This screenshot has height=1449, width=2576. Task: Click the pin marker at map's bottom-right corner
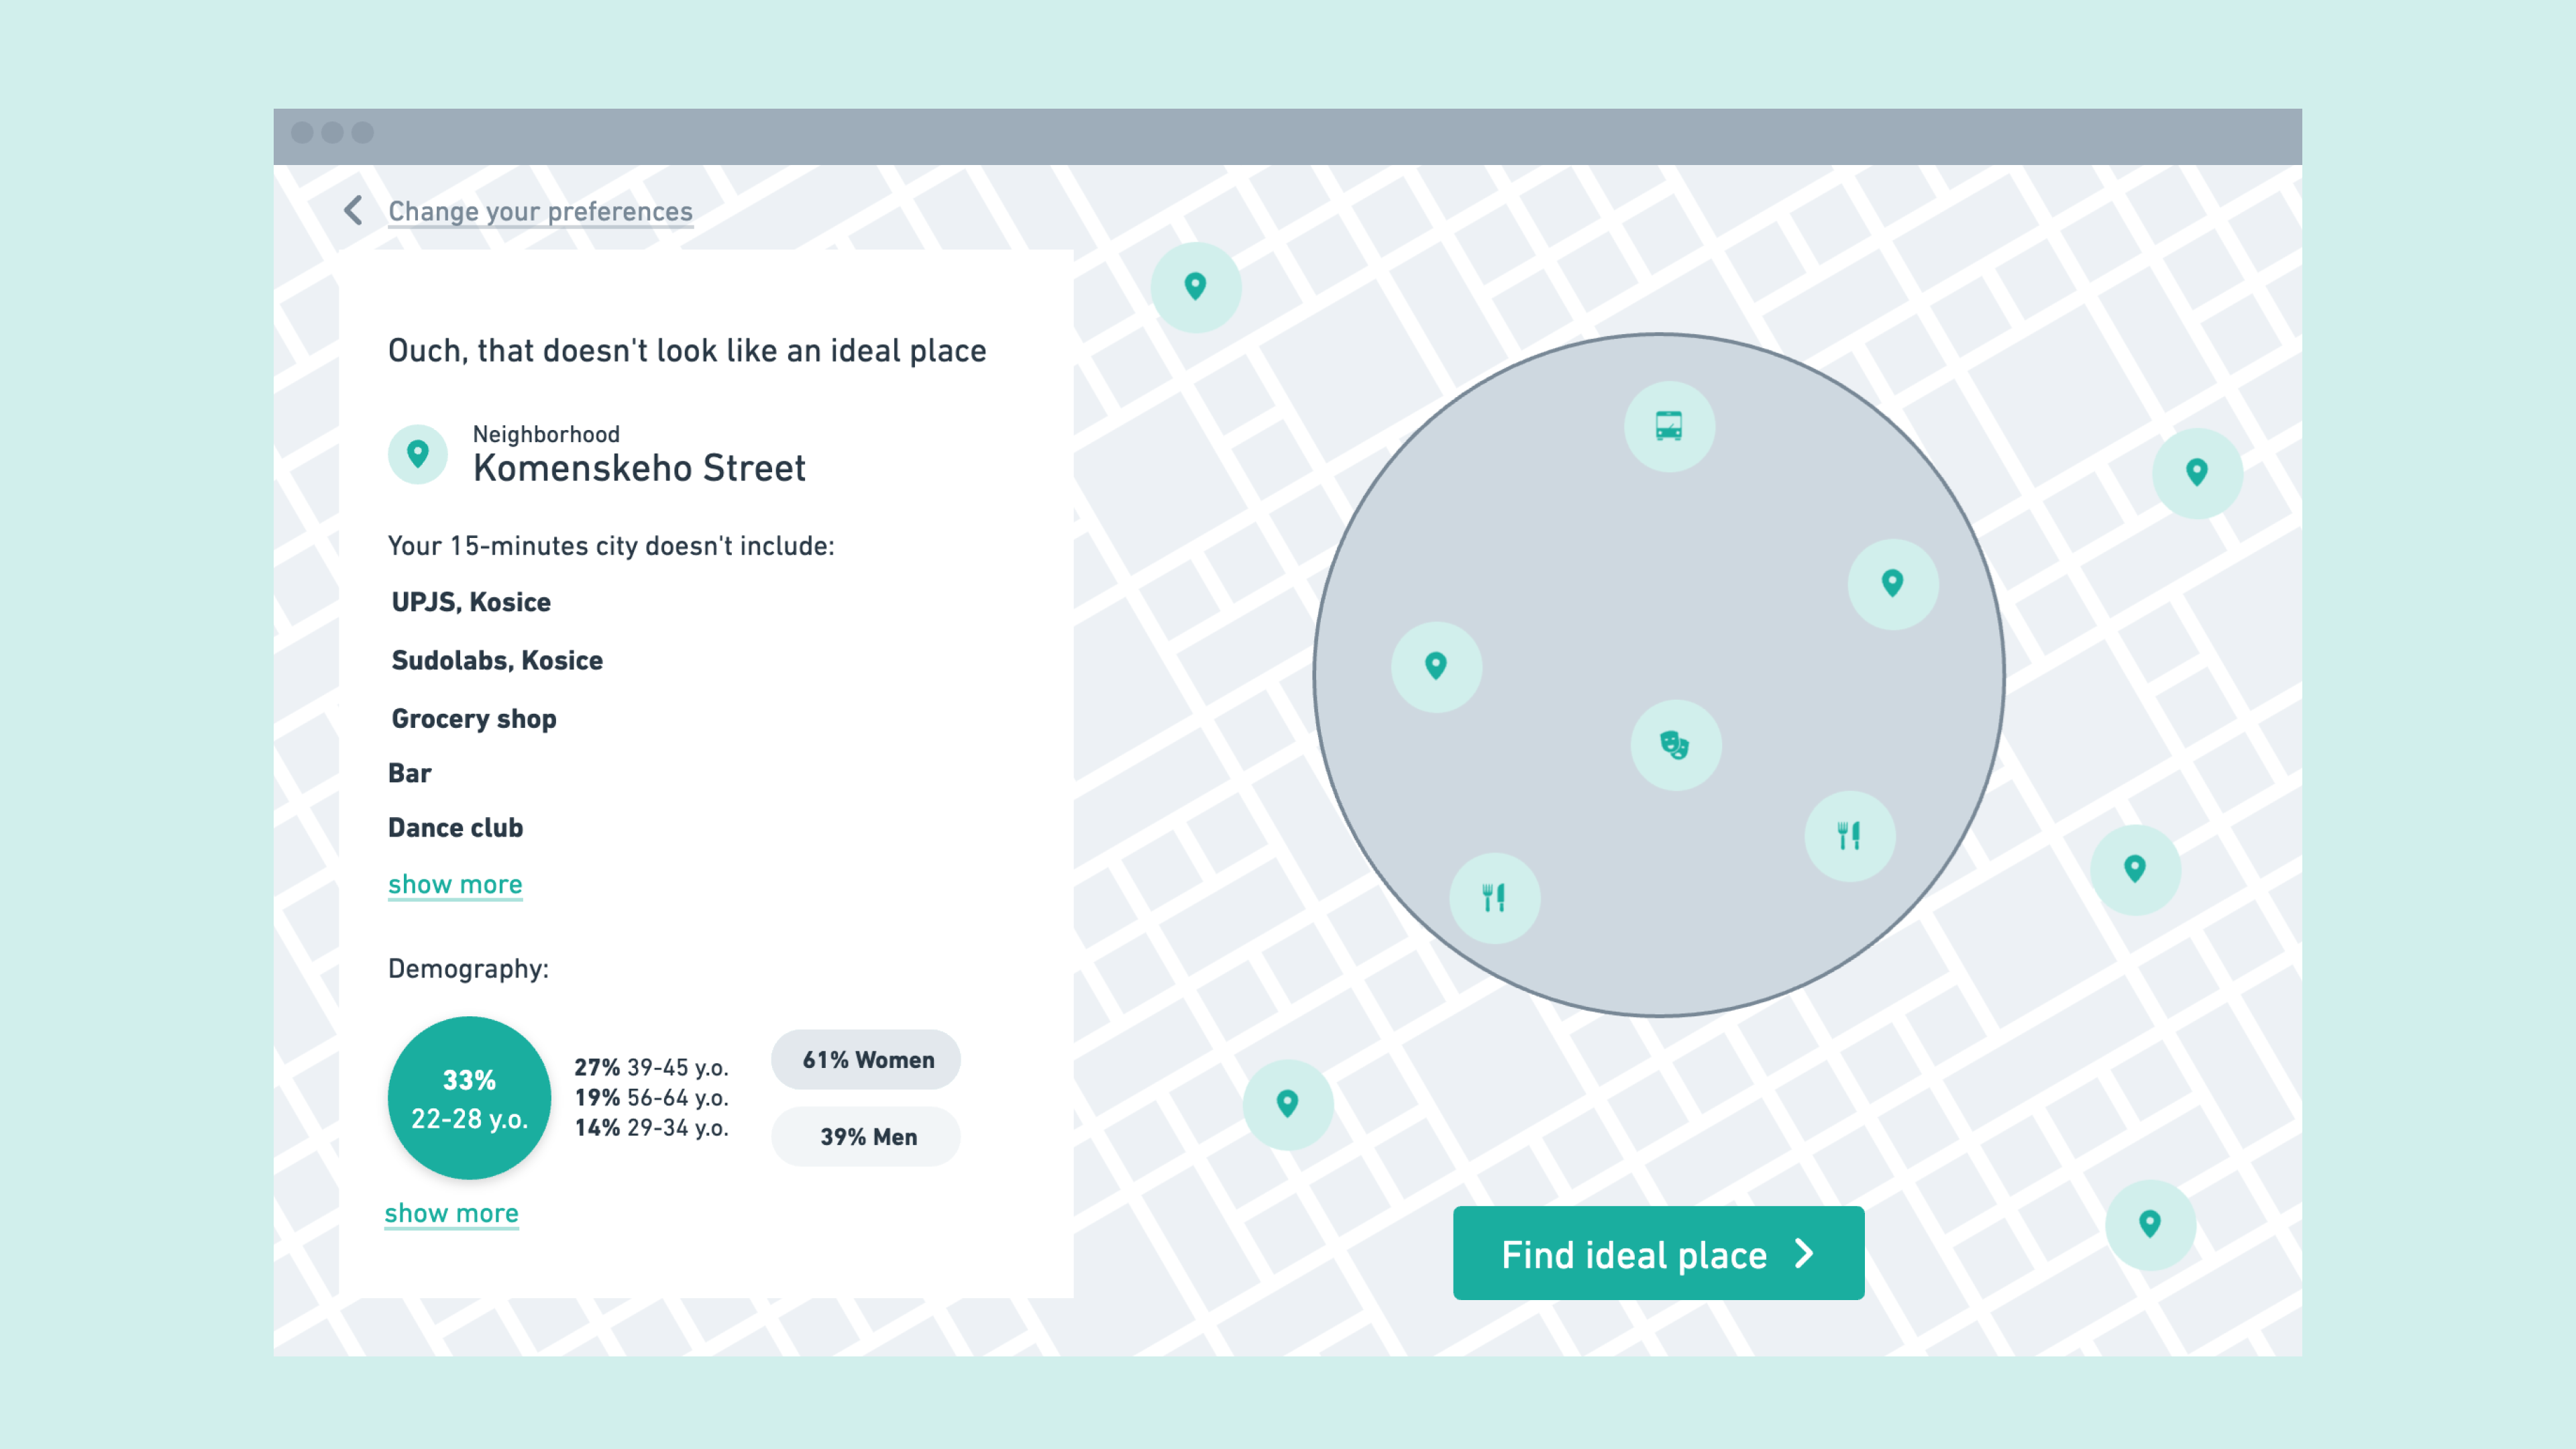[x=2149, y=1224]
